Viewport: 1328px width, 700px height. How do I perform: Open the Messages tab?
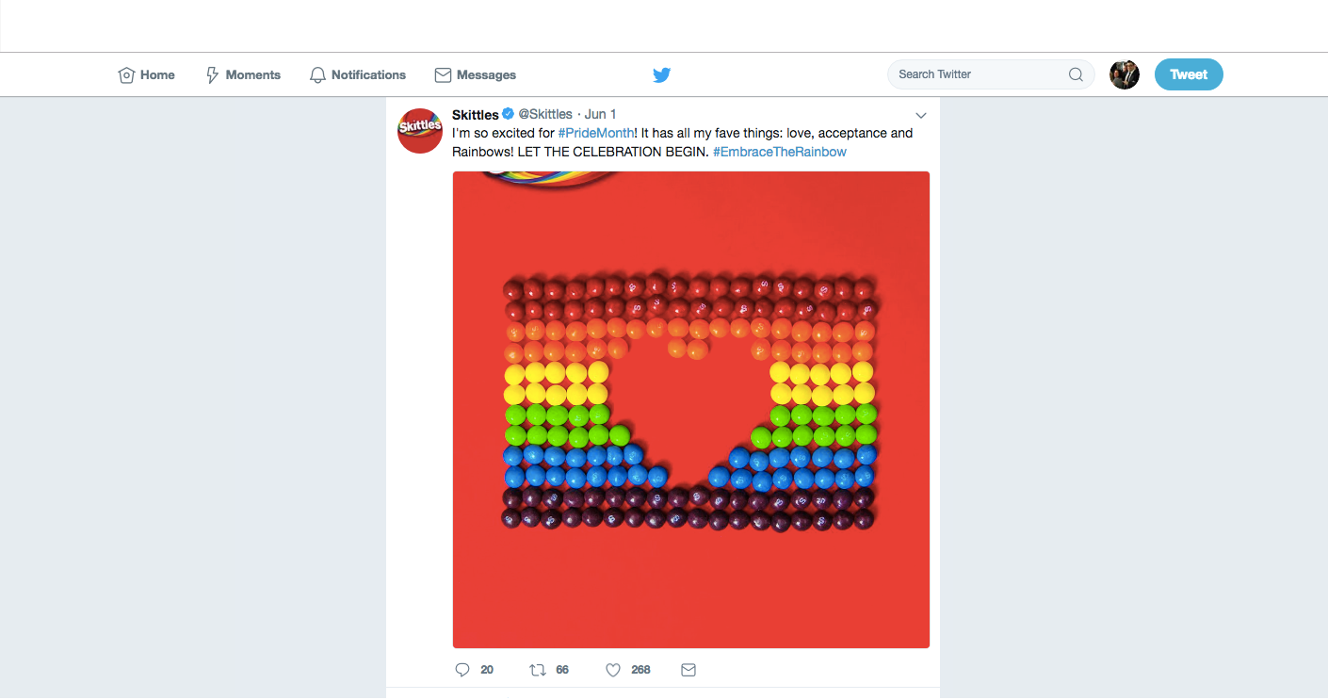476,75
